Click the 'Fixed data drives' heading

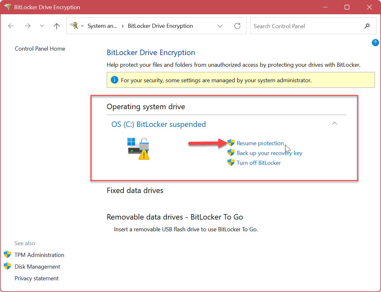[135, 190]
